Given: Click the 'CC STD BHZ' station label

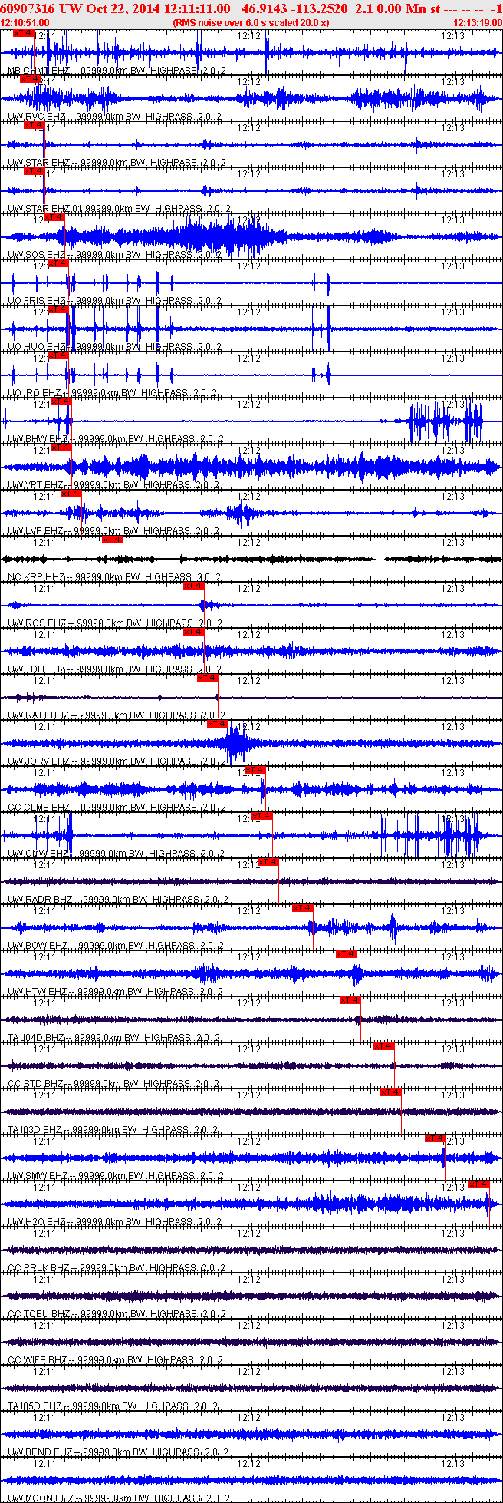Looking at the screenshot, I should pos(36,1084).
